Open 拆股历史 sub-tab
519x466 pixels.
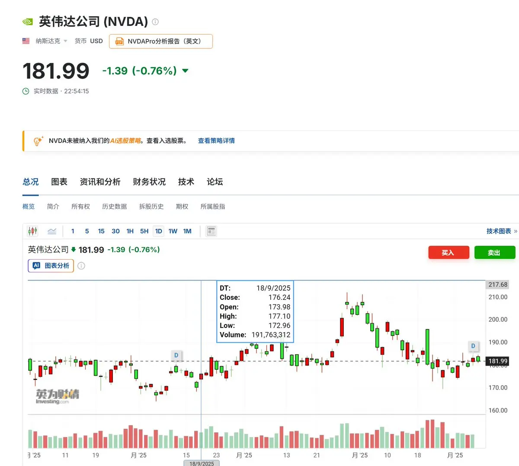(151, 206)
